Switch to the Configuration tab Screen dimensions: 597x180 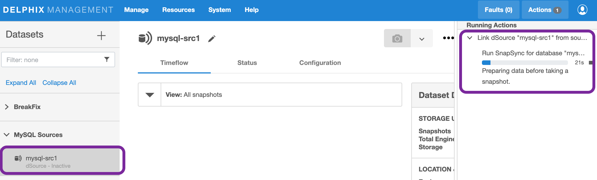click(x=320, y=63)
